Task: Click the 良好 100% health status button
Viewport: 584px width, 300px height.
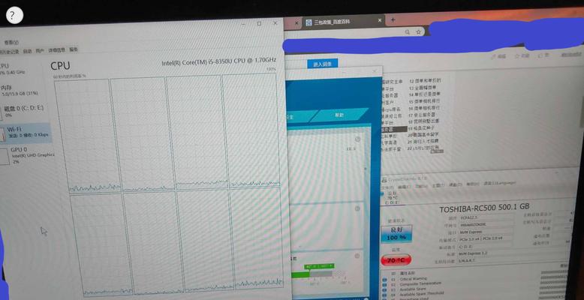Action: [396, 233]
